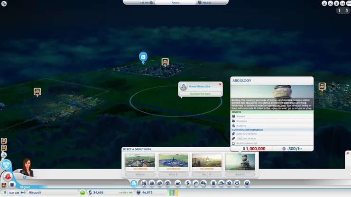This screenshot has width=351, height=197.
Task: Select the mayor portrait over the eastern city
Action: tap(322, 87)
